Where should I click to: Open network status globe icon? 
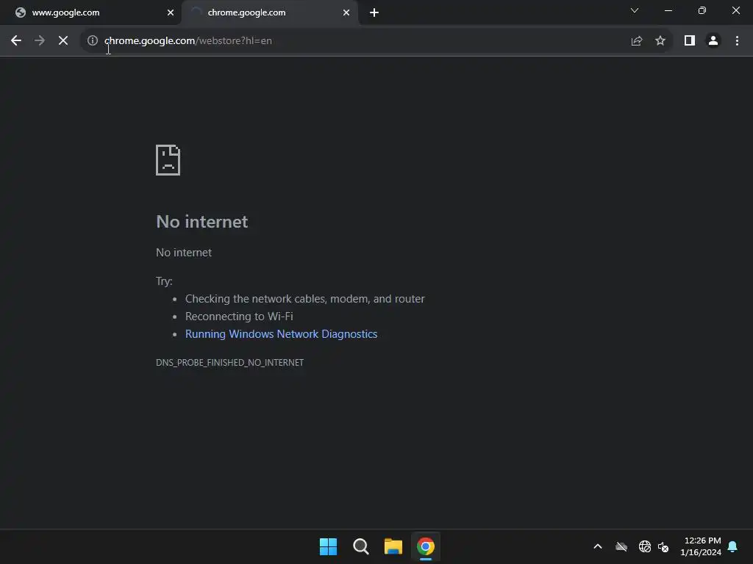coord(644,546)
